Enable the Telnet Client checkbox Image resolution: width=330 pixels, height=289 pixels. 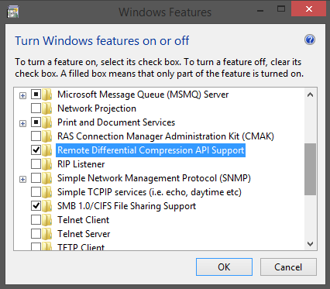36,220
